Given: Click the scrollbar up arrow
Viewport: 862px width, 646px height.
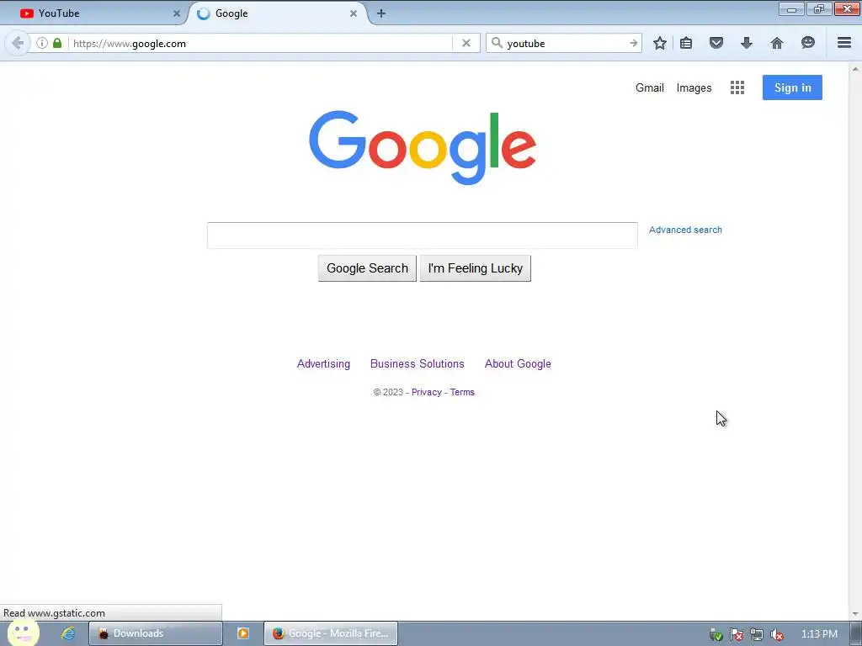Looking at the screenshot, I should (x=855, y=69).
